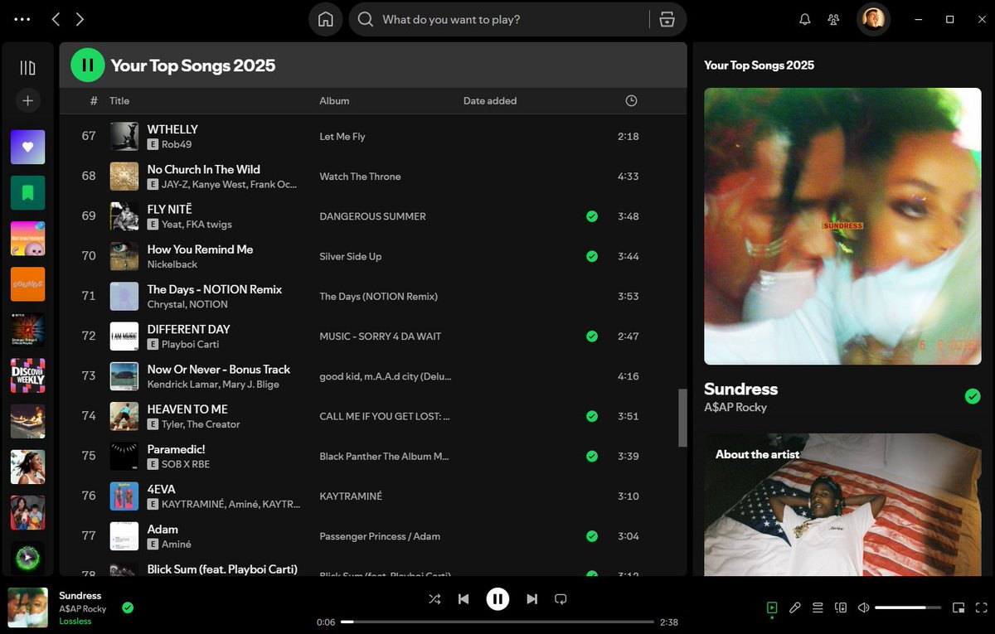This screenshot has width=995, height=634.
Task: Open the Nickelback artist link
Action: (x=172, y=264)
